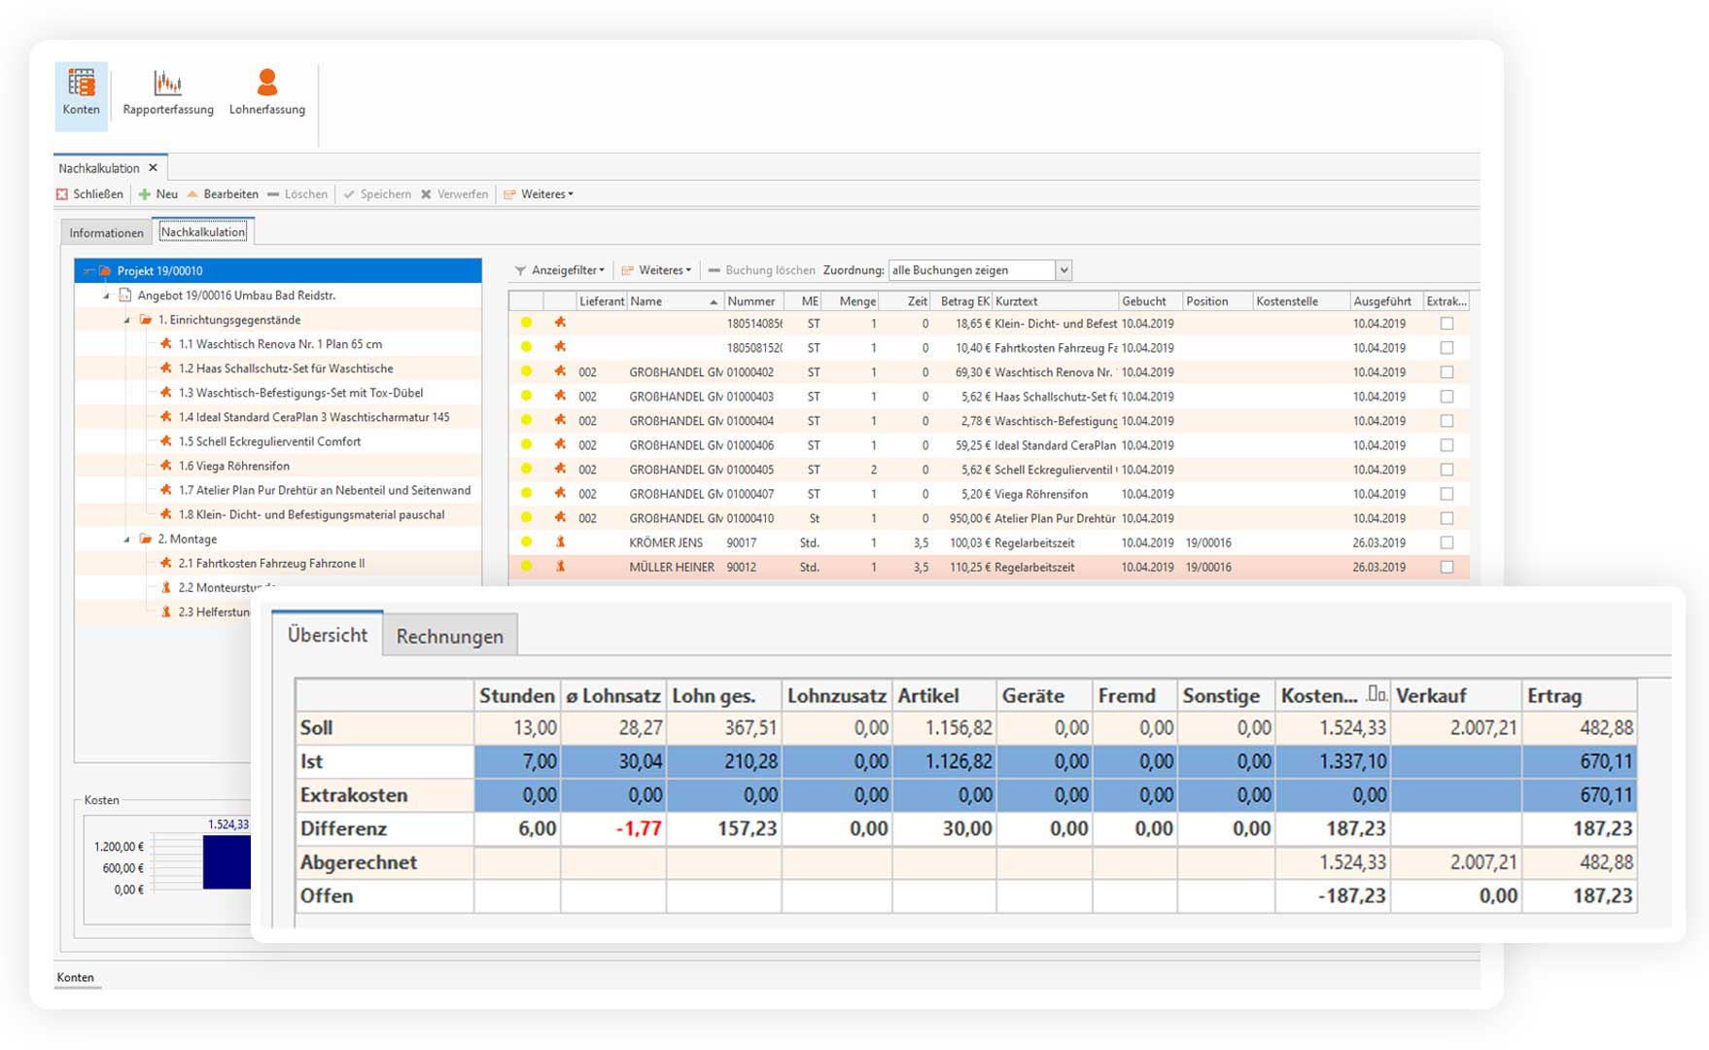Image resolution: width=1709 pixels, height=1050 pixels.
Task: Click the Konten status bar tab
Action: click(x=76, y=977)
